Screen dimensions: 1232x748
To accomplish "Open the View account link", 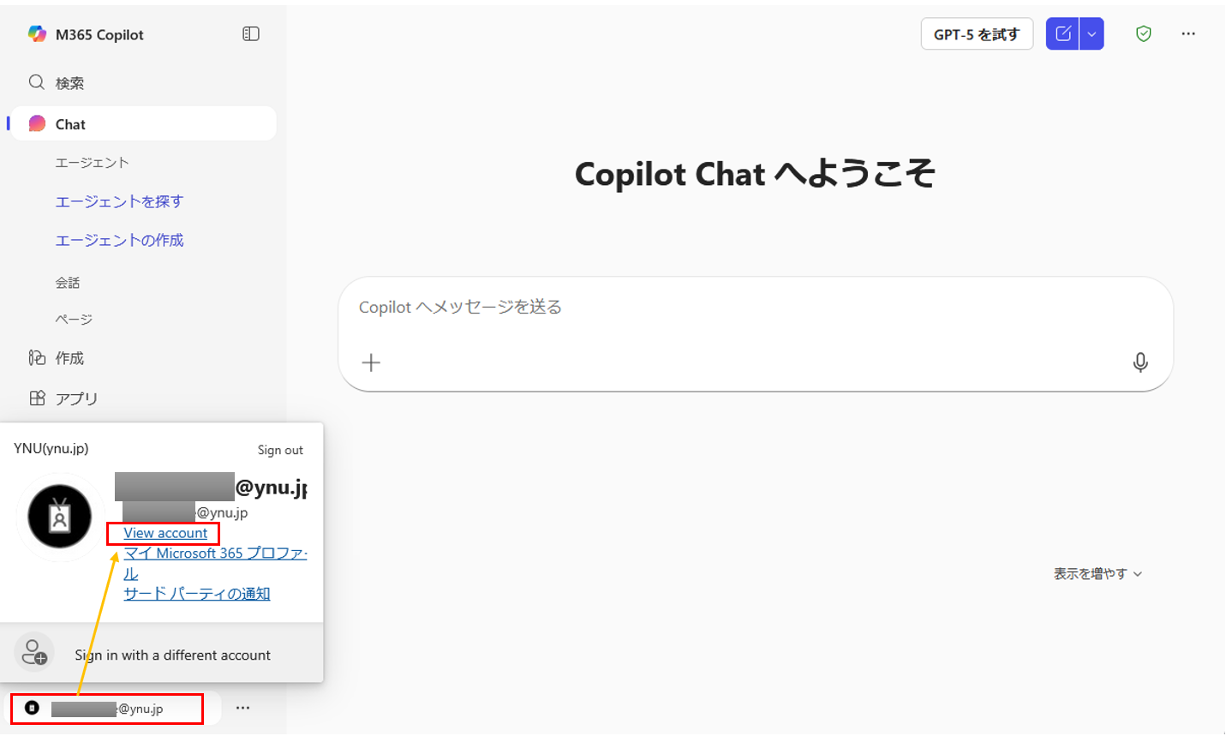I will pos(163,532).
